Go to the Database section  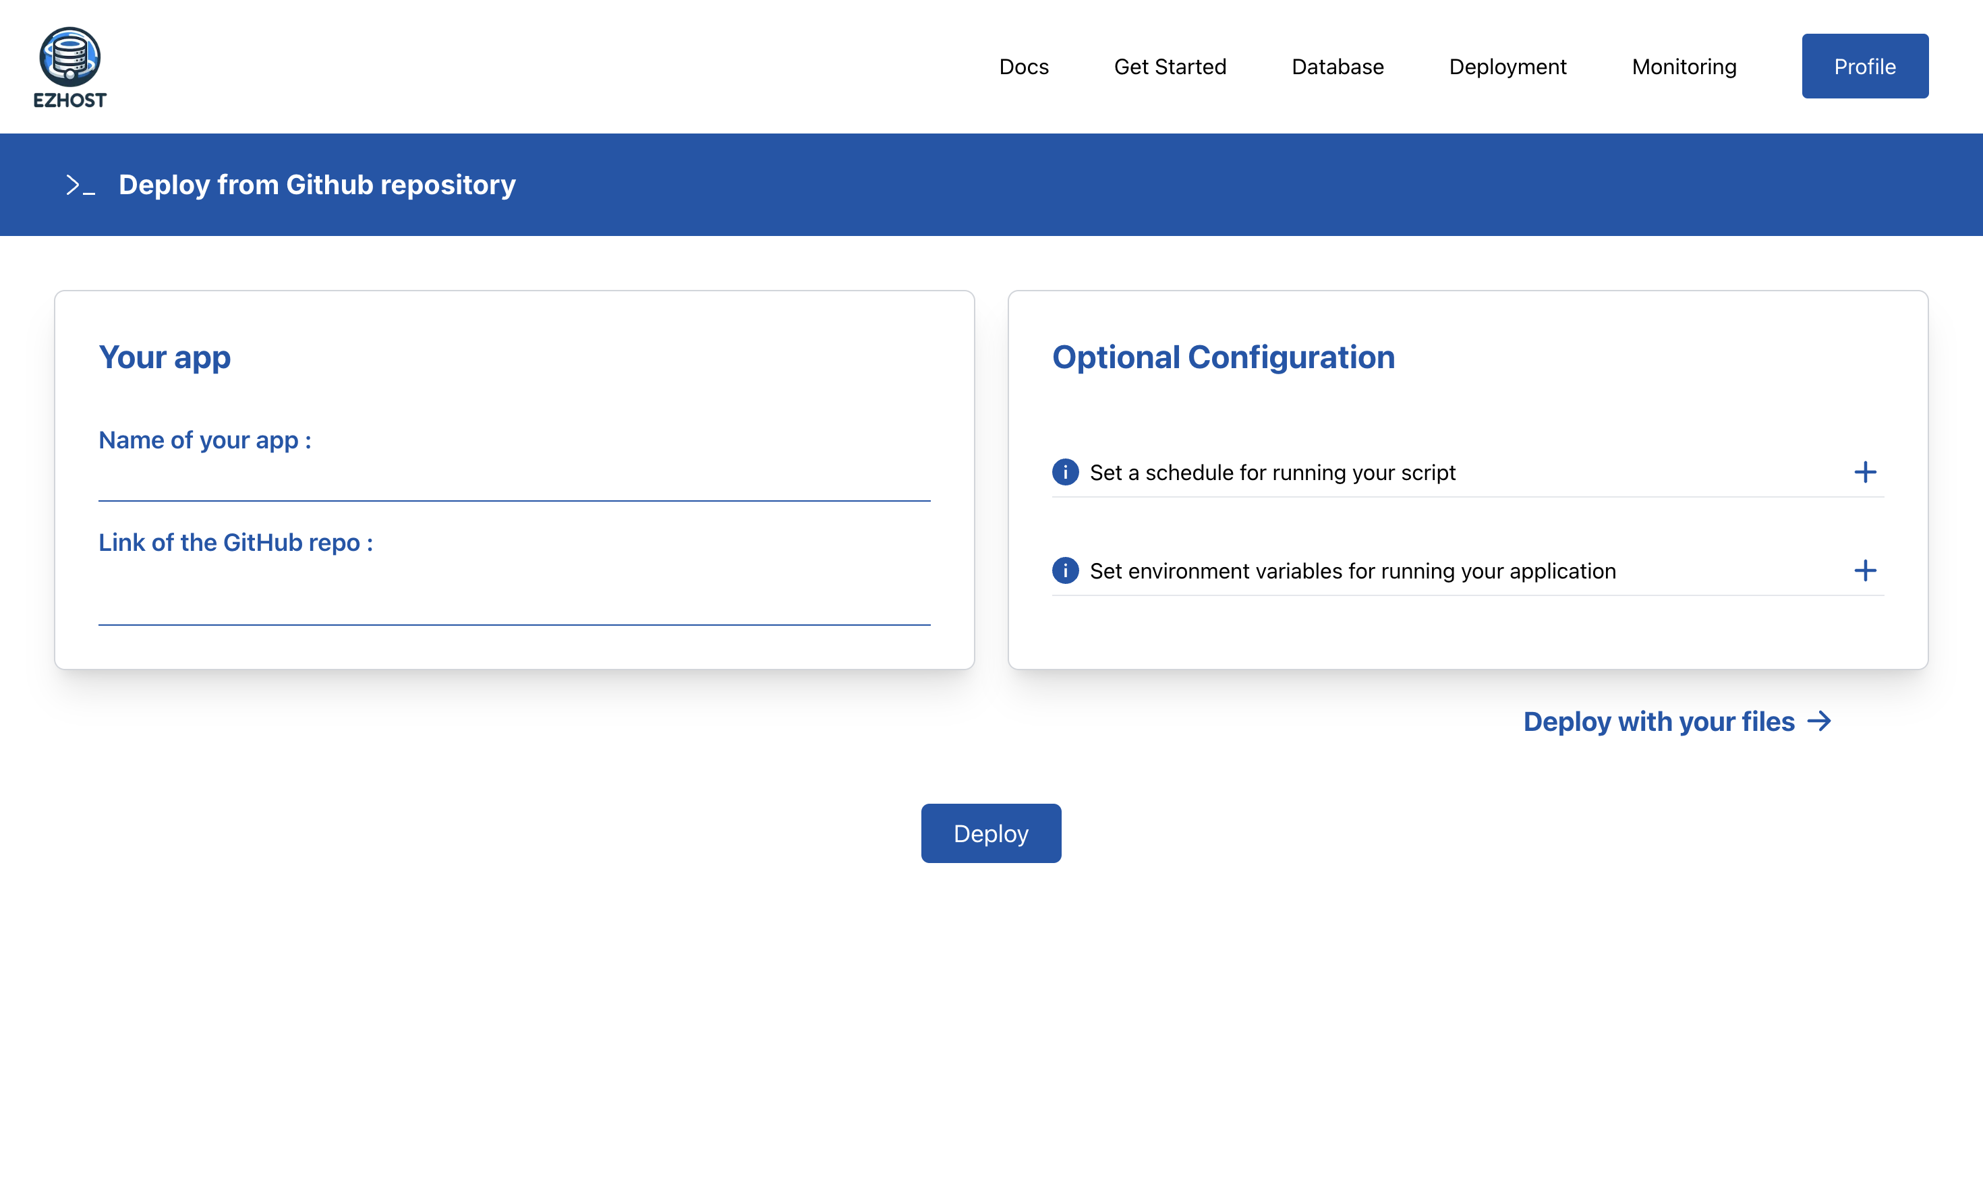click(x=1338, y=67)
